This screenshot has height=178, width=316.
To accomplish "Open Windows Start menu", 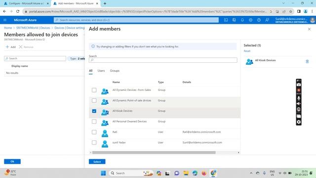I will pyautogui.click(x=103, y=173).
